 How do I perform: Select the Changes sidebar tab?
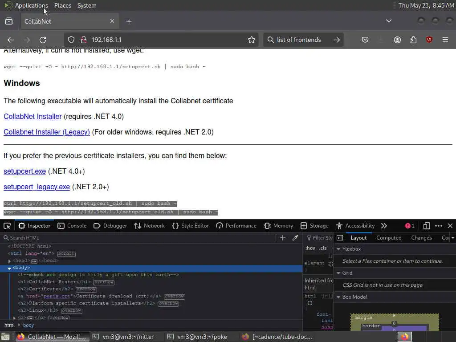tap(421, 238)
